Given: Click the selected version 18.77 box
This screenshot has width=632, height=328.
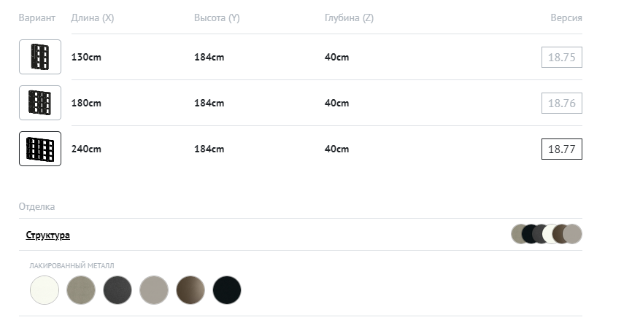Looking at the screenshot, I should tap(561, 149).
